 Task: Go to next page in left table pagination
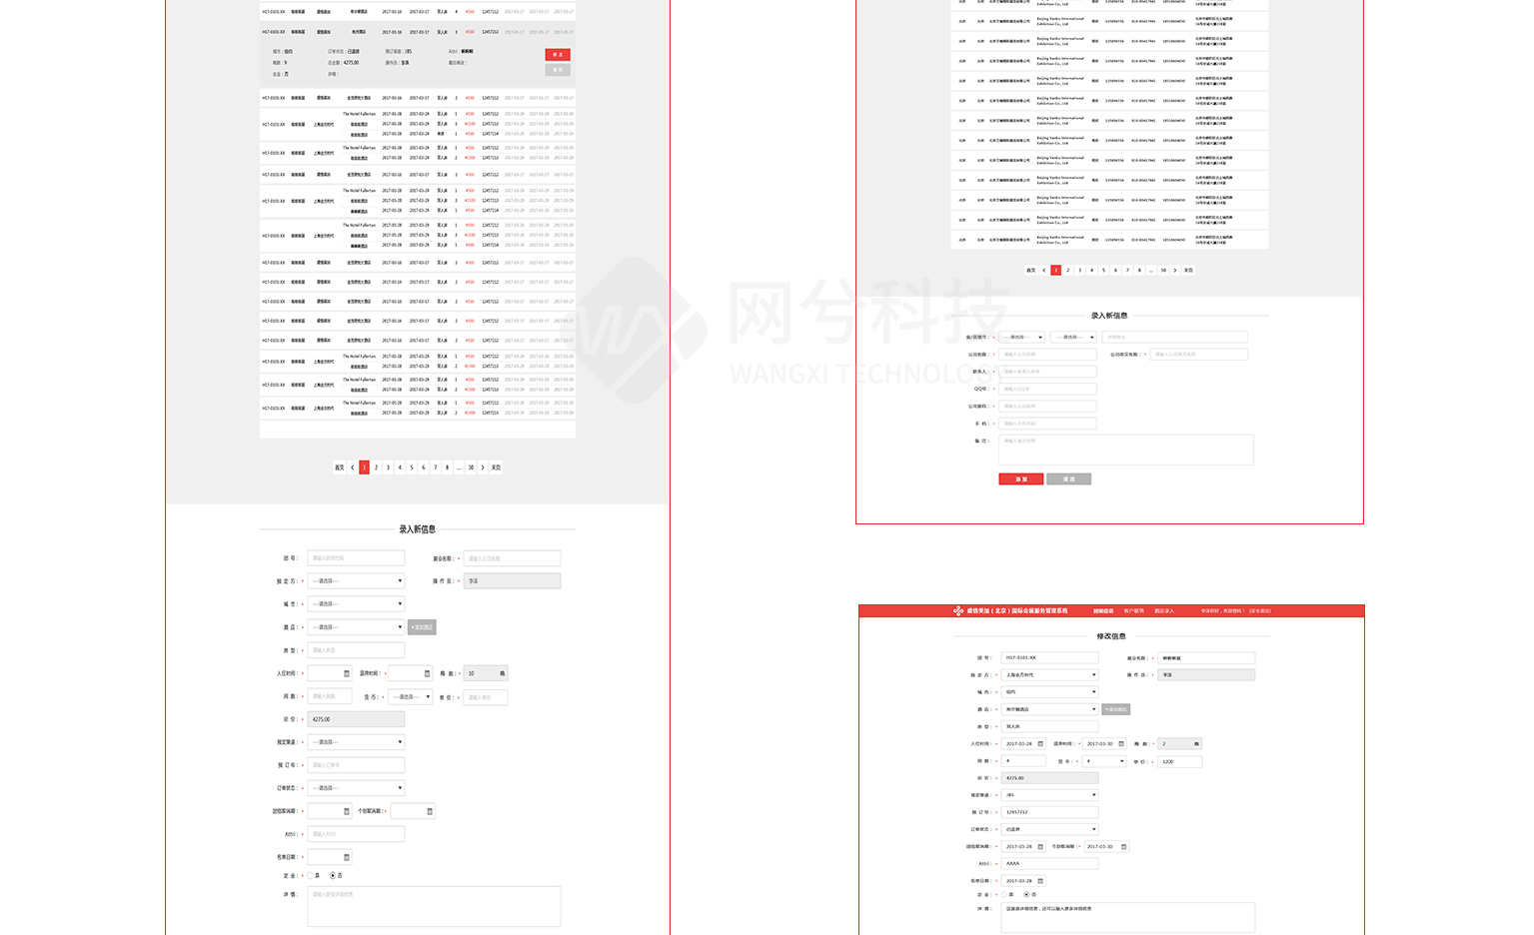click(483, 467)
